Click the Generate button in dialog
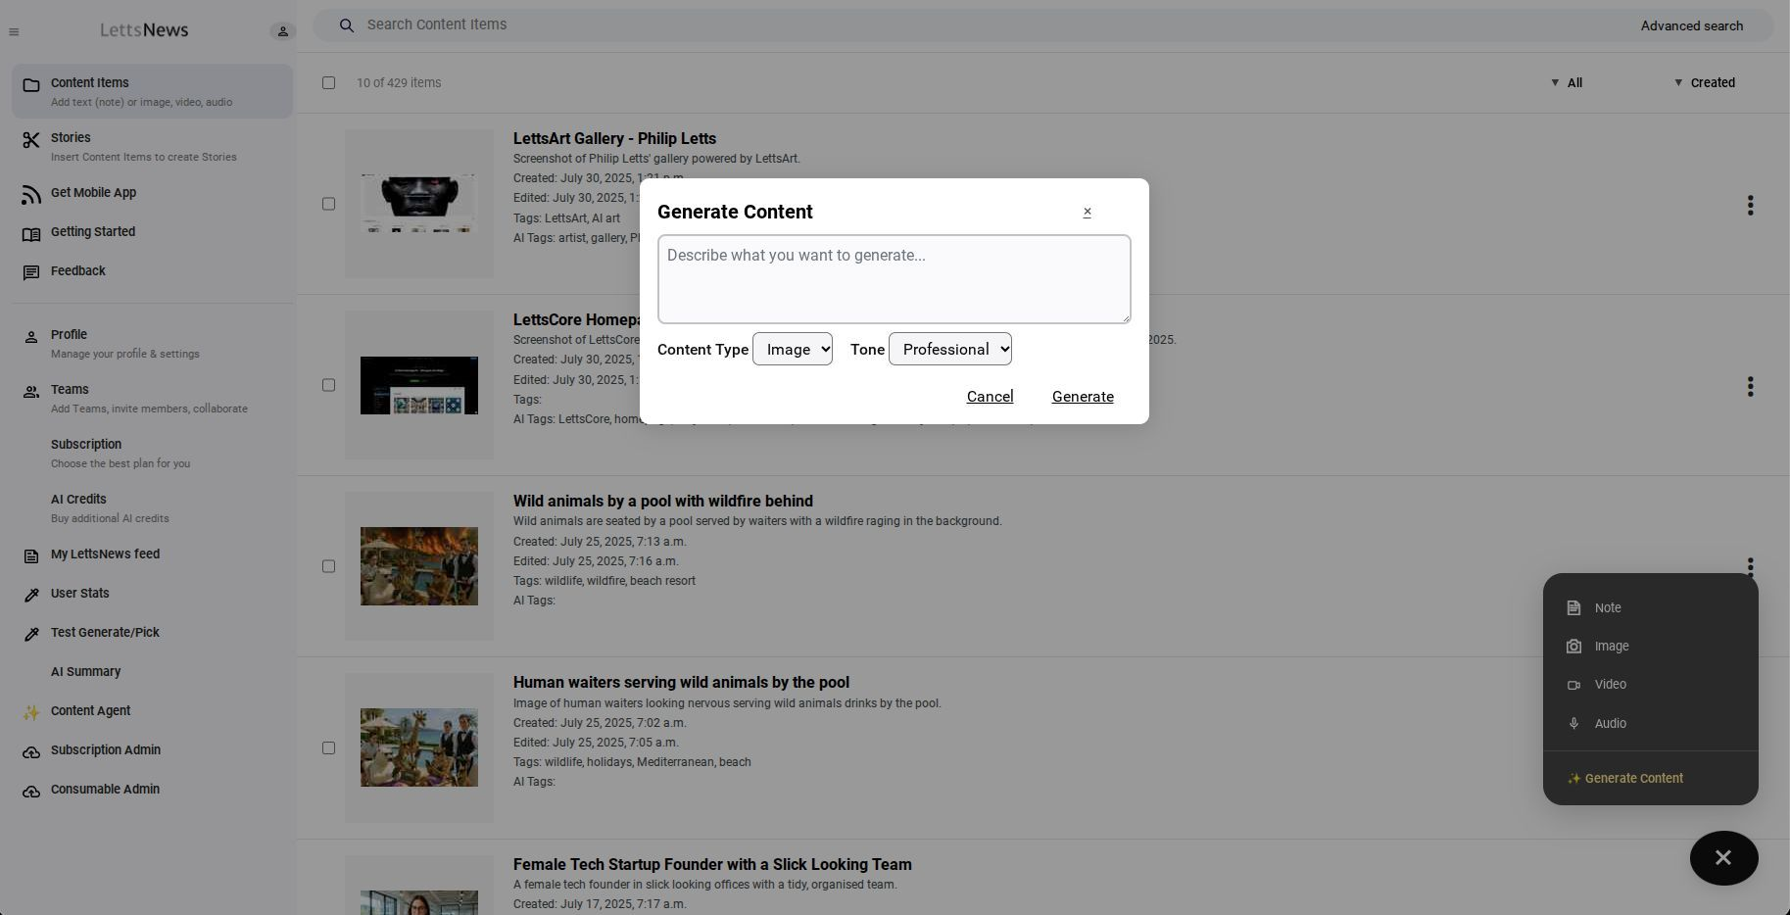Viewport: 1790px width, 915px height. pos(1083,397)
